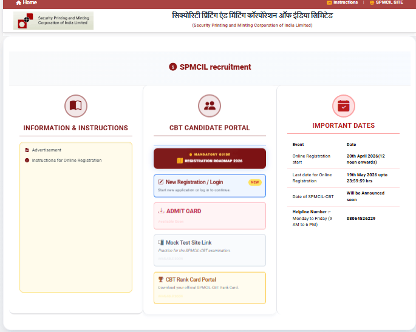416x332 pixels.
Task: Click the trophy icon on Rank Card Portal
Action: pyautogui.click(x=161, y=279)
